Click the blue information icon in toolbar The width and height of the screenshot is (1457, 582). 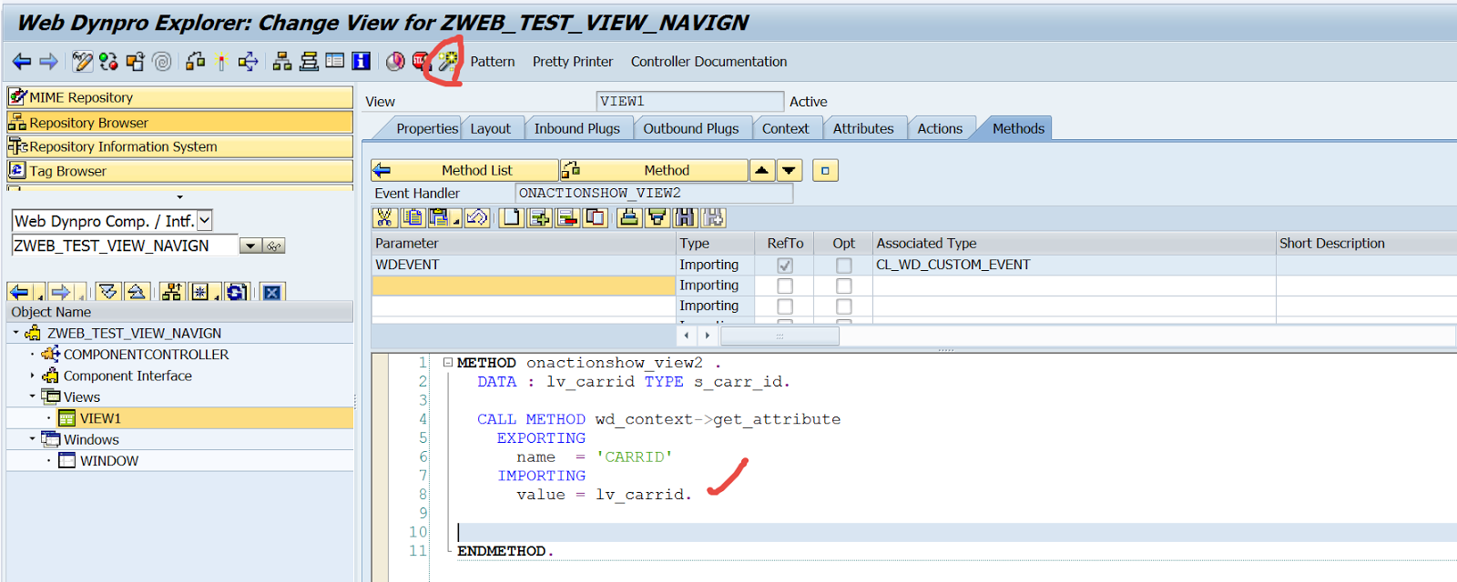(x=362, y=61)
